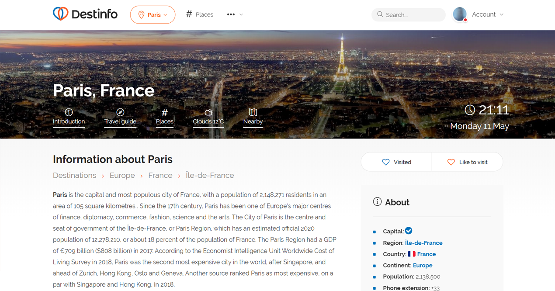Open weather via Clouds icon
The width and height of the screenshot is (555, 291).
pos(208,112)
